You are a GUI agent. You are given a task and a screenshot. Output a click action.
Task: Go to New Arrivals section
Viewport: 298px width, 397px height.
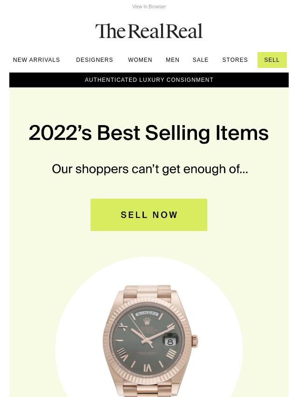36,60
